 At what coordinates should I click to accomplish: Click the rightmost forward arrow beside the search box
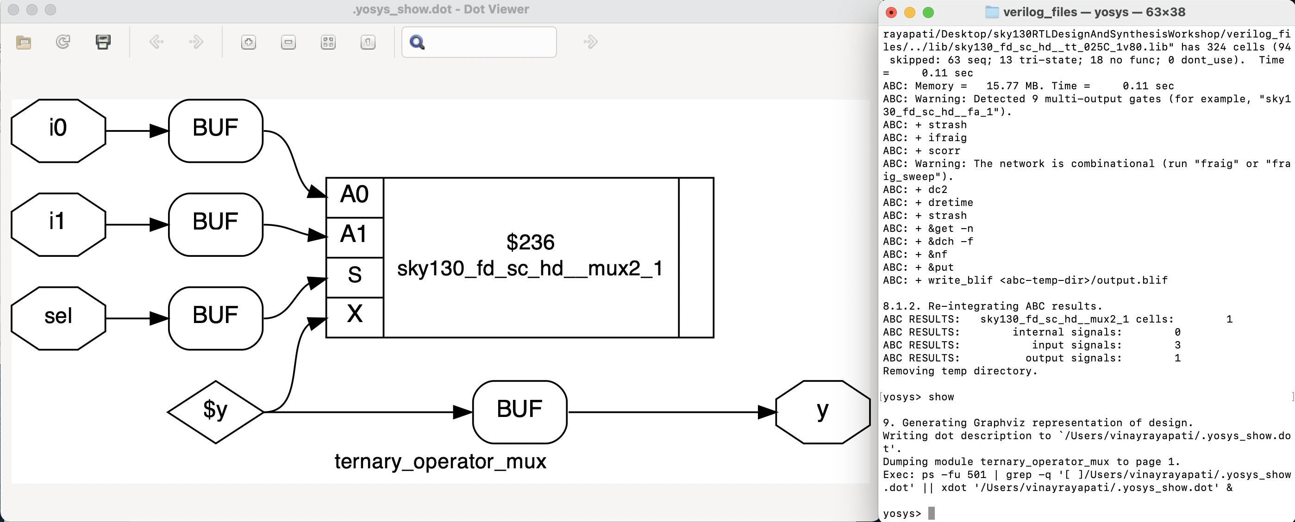(591, 42)
